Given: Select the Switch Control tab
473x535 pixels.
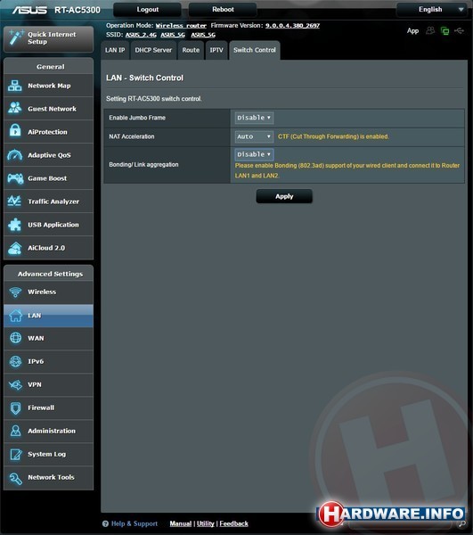Looking at the screenshot, I should coord(255,50).
